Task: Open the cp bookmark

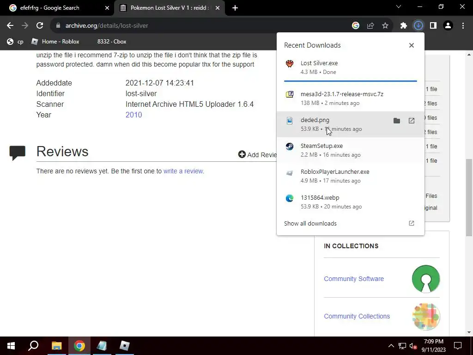Action: (x=15, y=42)
